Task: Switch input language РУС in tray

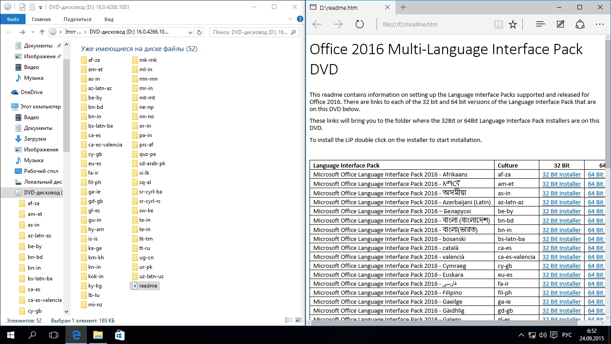Action: [x=567, y=335]
